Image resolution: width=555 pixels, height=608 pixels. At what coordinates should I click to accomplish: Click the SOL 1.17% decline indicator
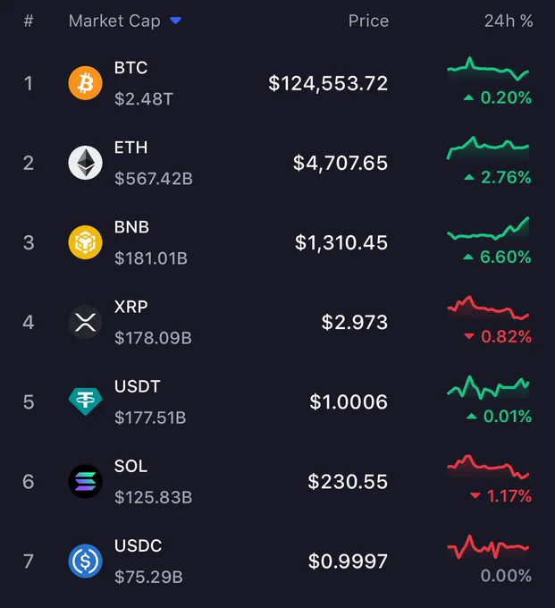pos(500,495)
